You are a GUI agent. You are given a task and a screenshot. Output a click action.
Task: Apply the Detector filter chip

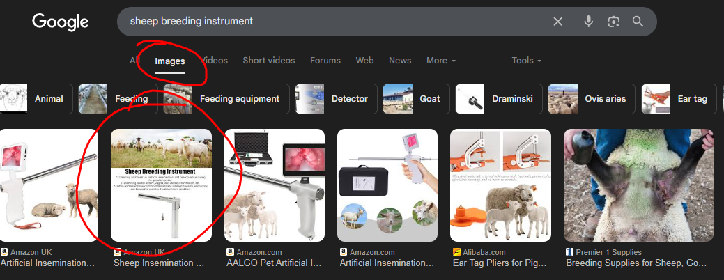(x=336, y=99)
